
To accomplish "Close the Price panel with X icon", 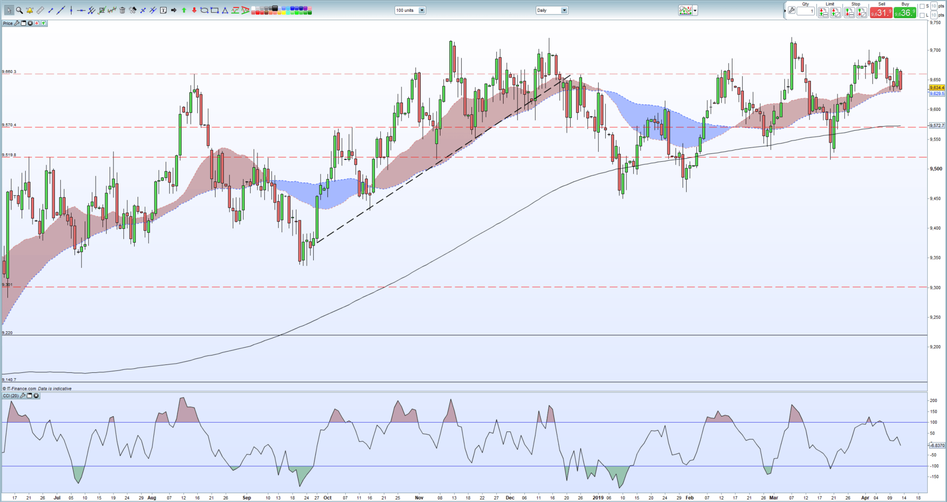I will [x=30, y=23].
